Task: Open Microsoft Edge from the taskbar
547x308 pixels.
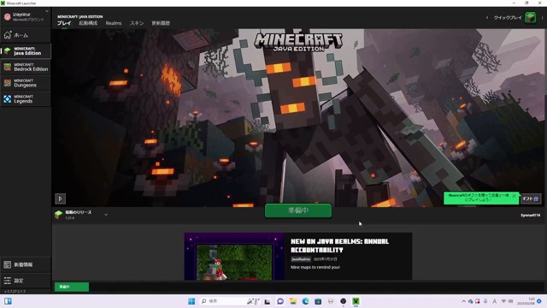Action: (x=306, y=301)
